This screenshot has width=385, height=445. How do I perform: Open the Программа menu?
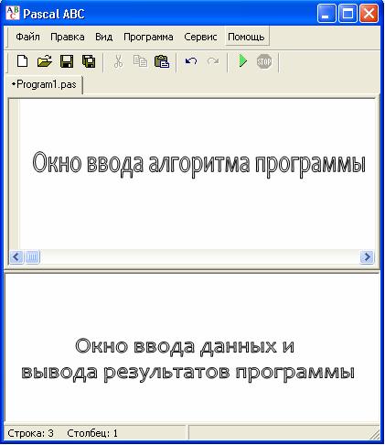pos(148,37)
